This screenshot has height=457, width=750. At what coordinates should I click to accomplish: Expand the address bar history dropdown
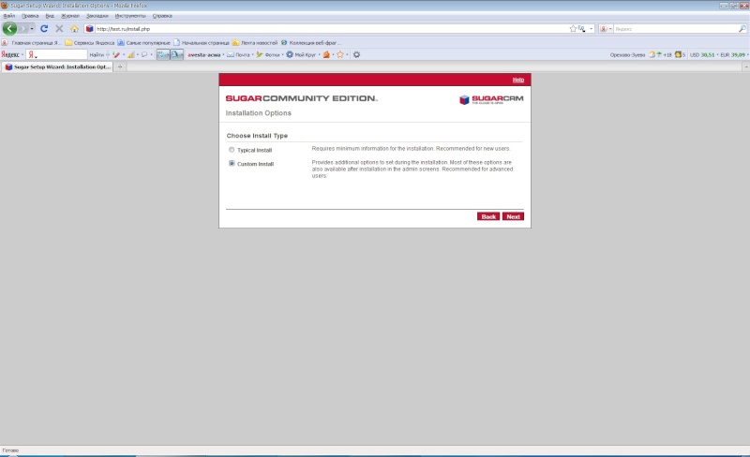[x=592, y=29]
